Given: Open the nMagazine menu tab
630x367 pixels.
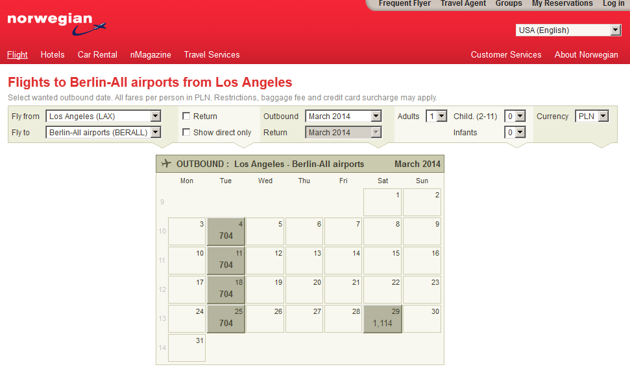Looking at the screenshot, I should click(151, 54).
